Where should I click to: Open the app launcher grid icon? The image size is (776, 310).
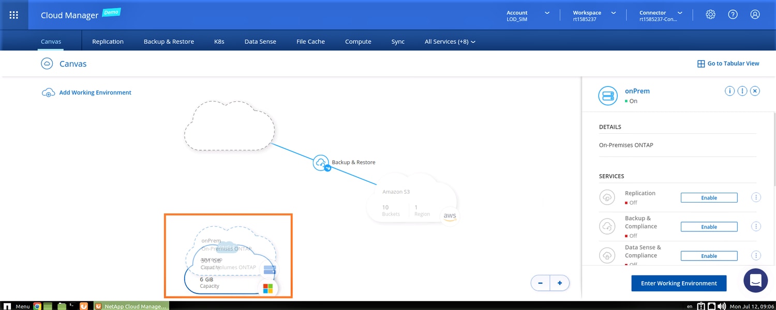pos(14,15)
